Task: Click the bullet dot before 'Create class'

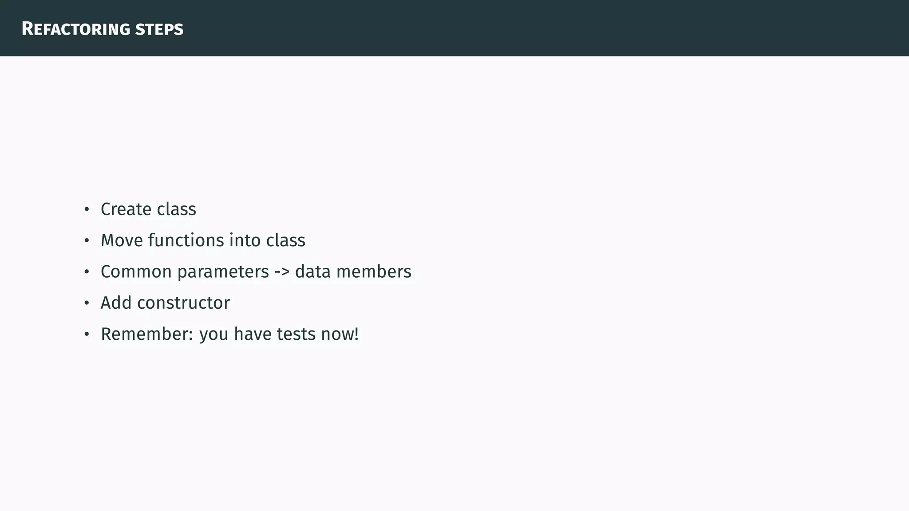Action: click(x=87, y=209)
